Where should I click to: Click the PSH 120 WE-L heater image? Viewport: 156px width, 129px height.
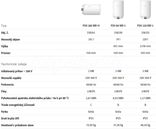[145, 10]
